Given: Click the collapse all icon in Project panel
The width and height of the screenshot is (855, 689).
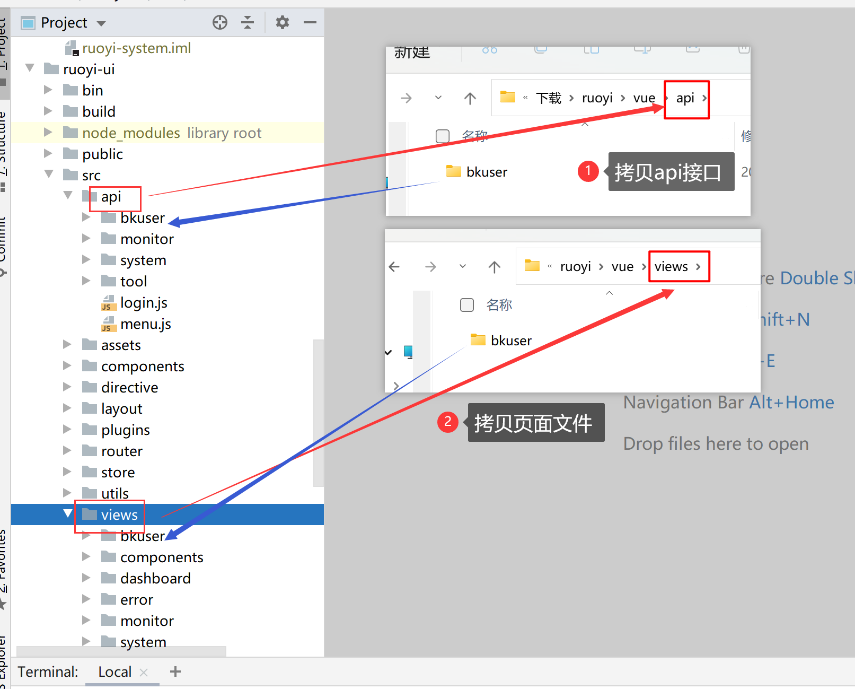Looking at the screenshot, I should pos(248,22).
